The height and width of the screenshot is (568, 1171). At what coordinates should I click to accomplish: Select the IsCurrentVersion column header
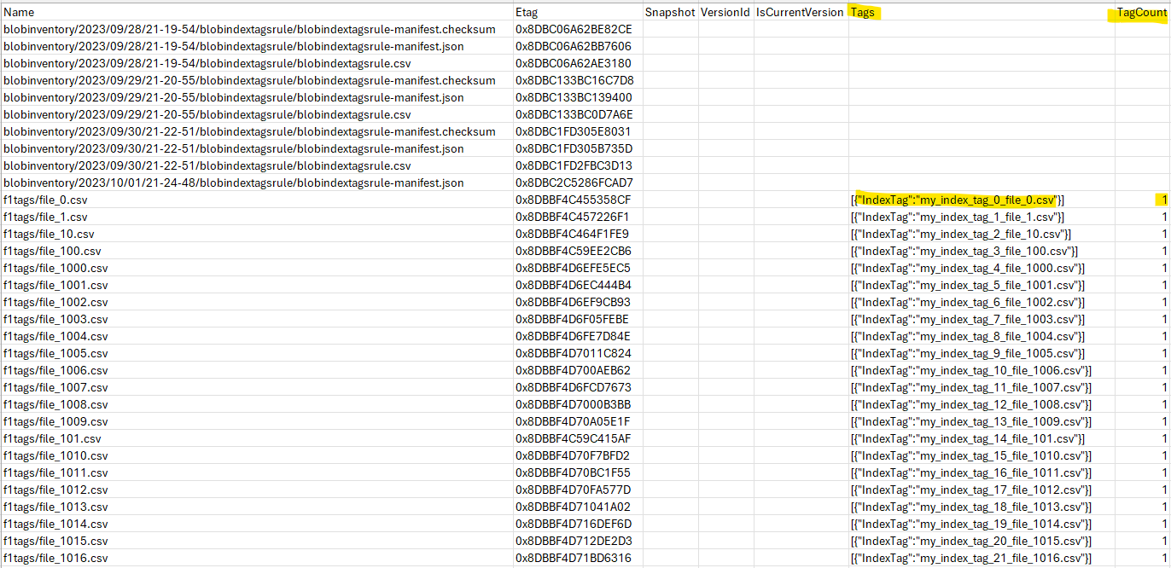799,12
